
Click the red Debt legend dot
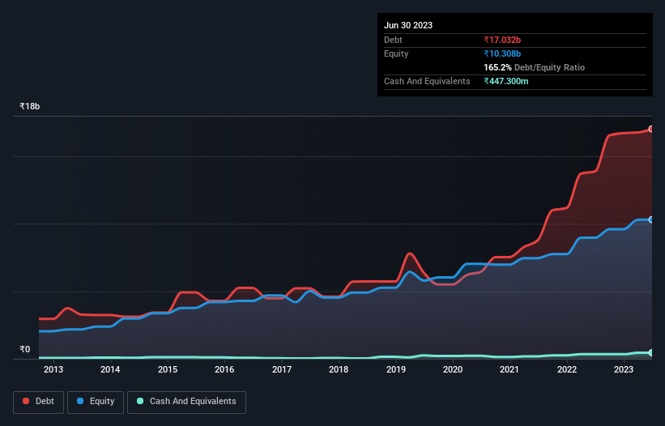tap(26, 401)
